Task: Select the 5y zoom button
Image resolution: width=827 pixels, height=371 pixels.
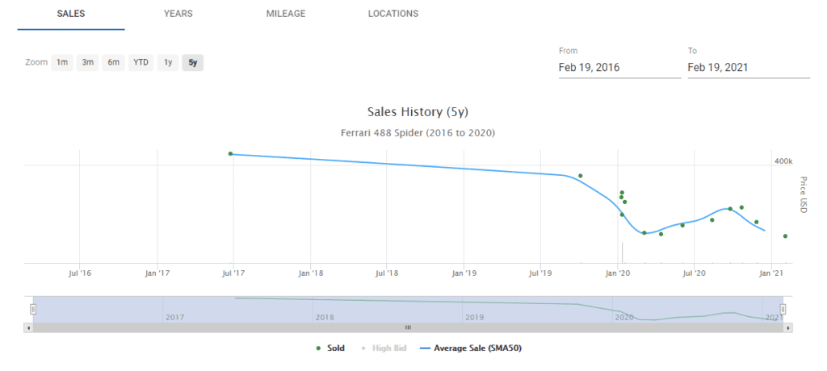Action: 192,63
